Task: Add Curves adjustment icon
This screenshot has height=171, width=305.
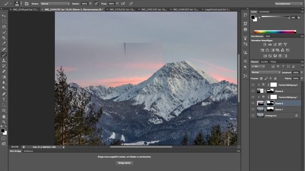Action: pos(275,45)
